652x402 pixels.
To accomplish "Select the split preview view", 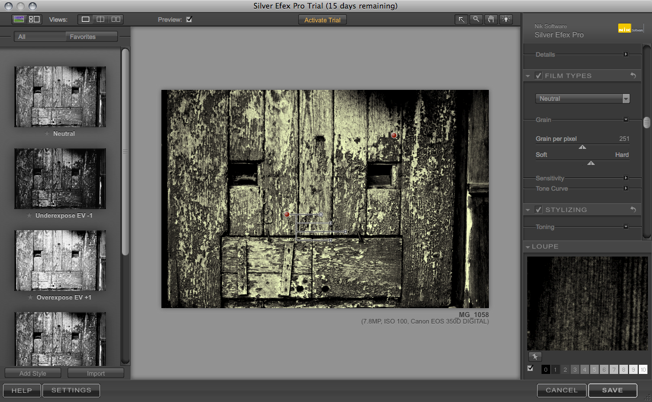I will pyautogui.click(x=101, y=19).
